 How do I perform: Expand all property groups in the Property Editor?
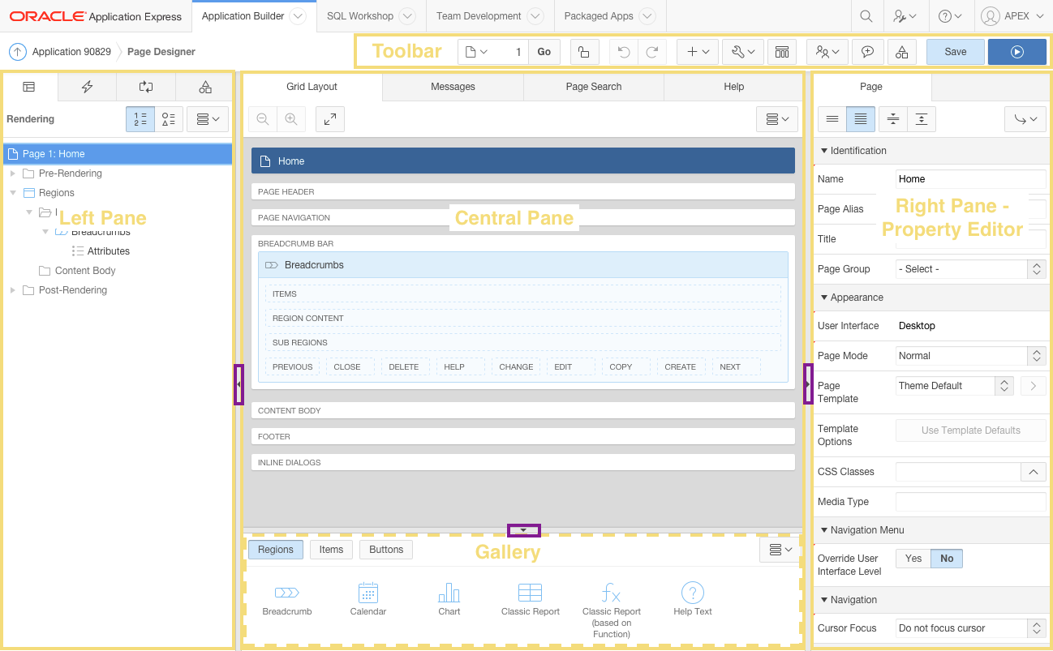922,119
